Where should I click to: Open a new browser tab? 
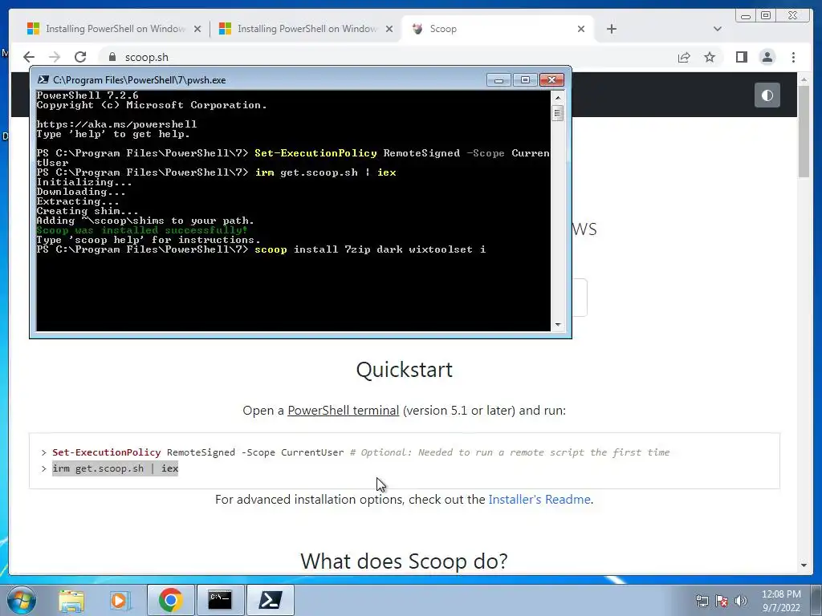coord(611,29)
